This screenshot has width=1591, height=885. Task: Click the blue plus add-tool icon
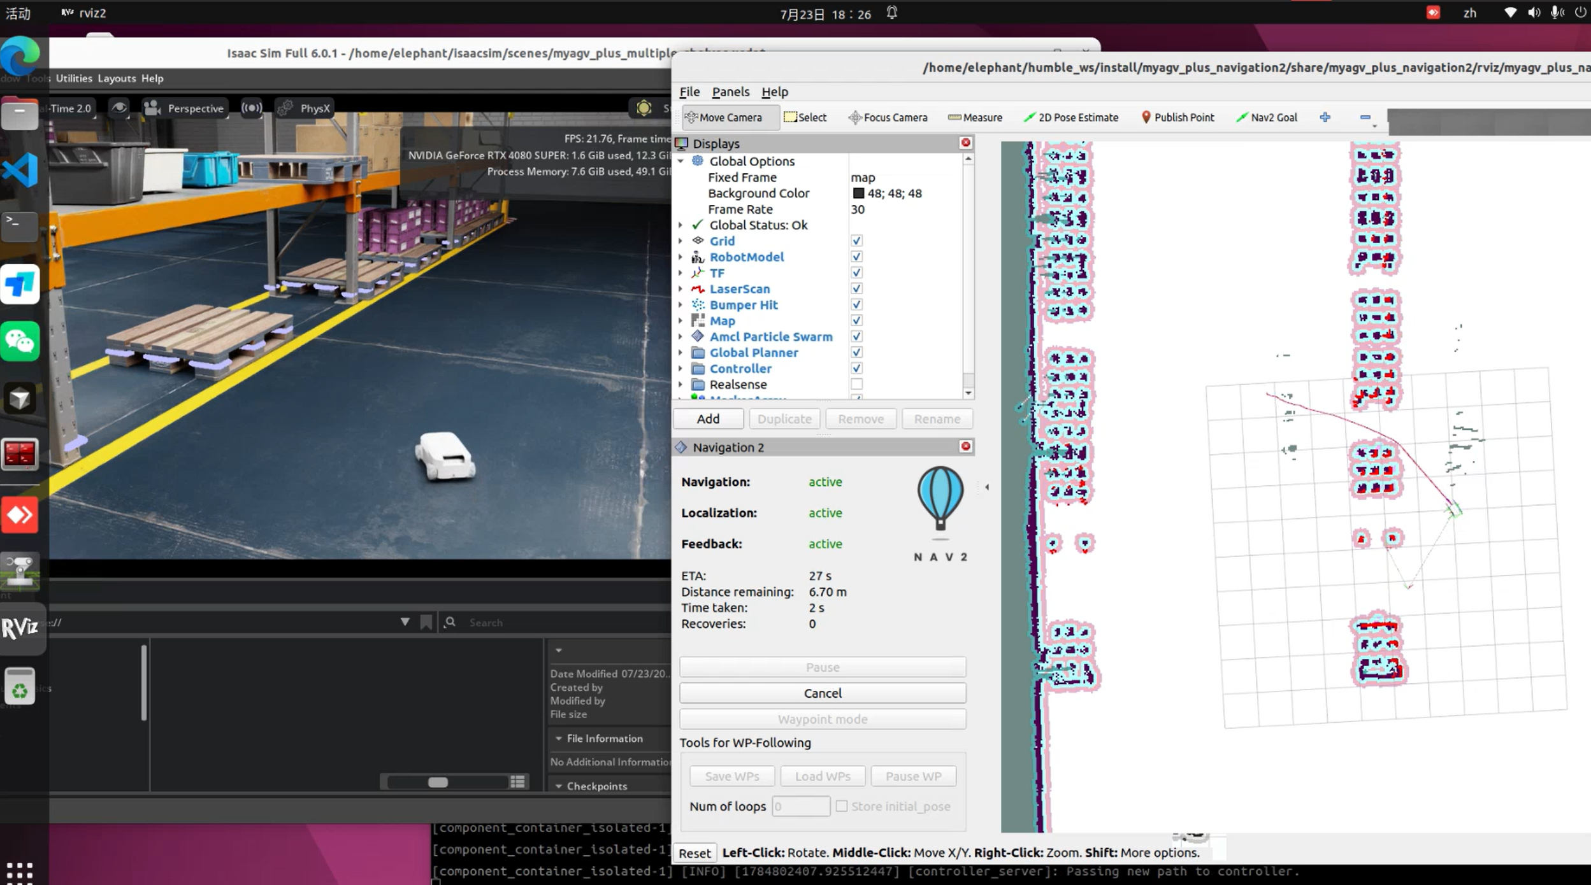[x=1325, y=117]
